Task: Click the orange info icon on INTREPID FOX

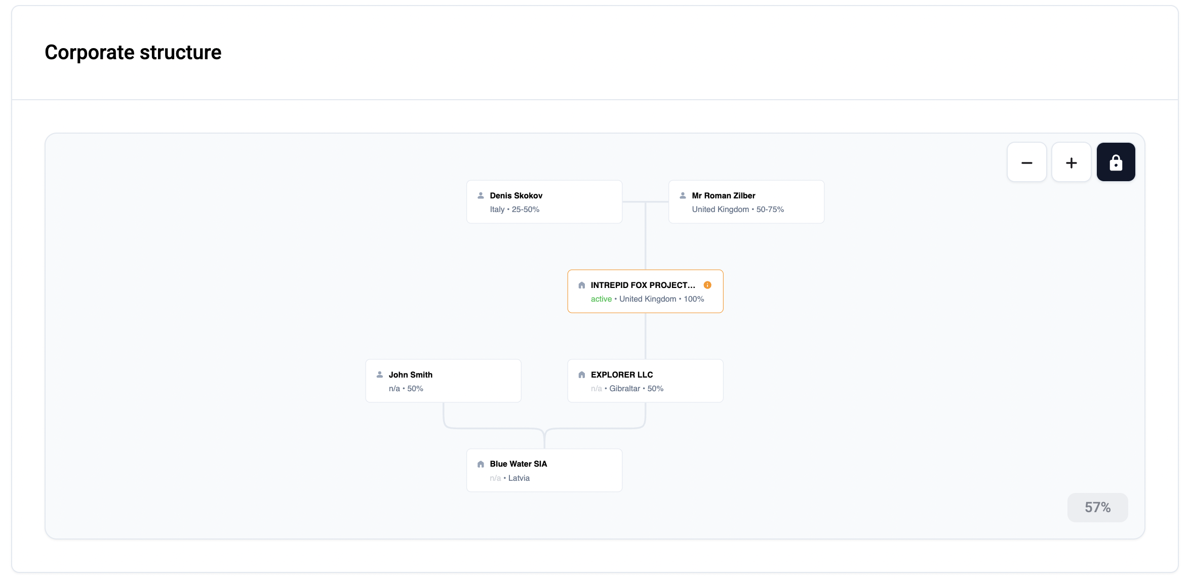Action: (x=707, y=285)
